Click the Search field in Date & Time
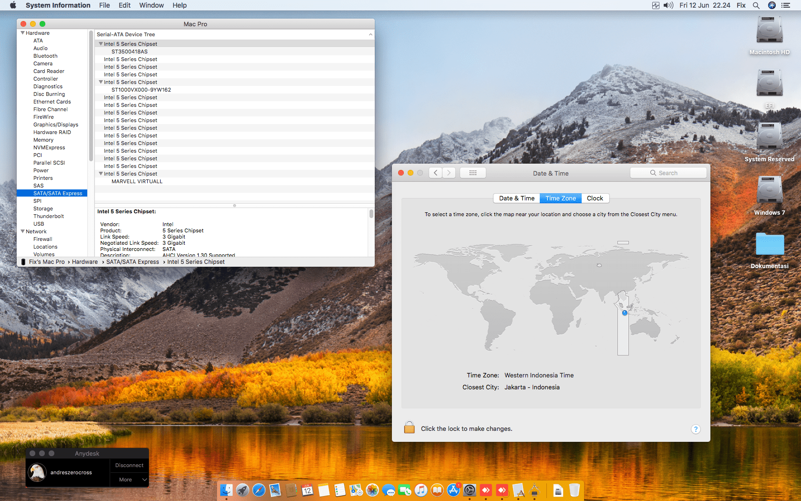This screenshot has height=501, width=801. click(x=668, y=173)
